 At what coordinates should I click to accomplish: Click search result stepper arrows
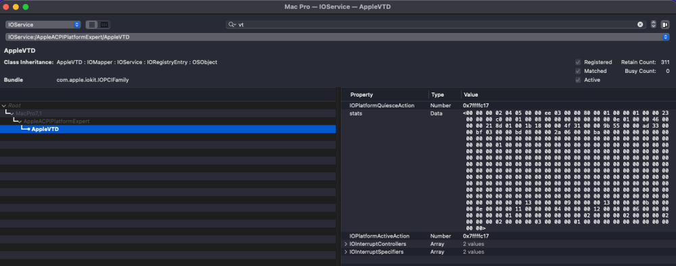tap(654, 24)
